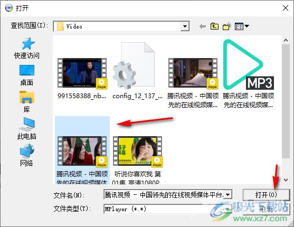The height and width of the screenshot is (227, 294).
Task: Expand the 查找范围 Video folder dropdown
Action: (x=185, y=26)
